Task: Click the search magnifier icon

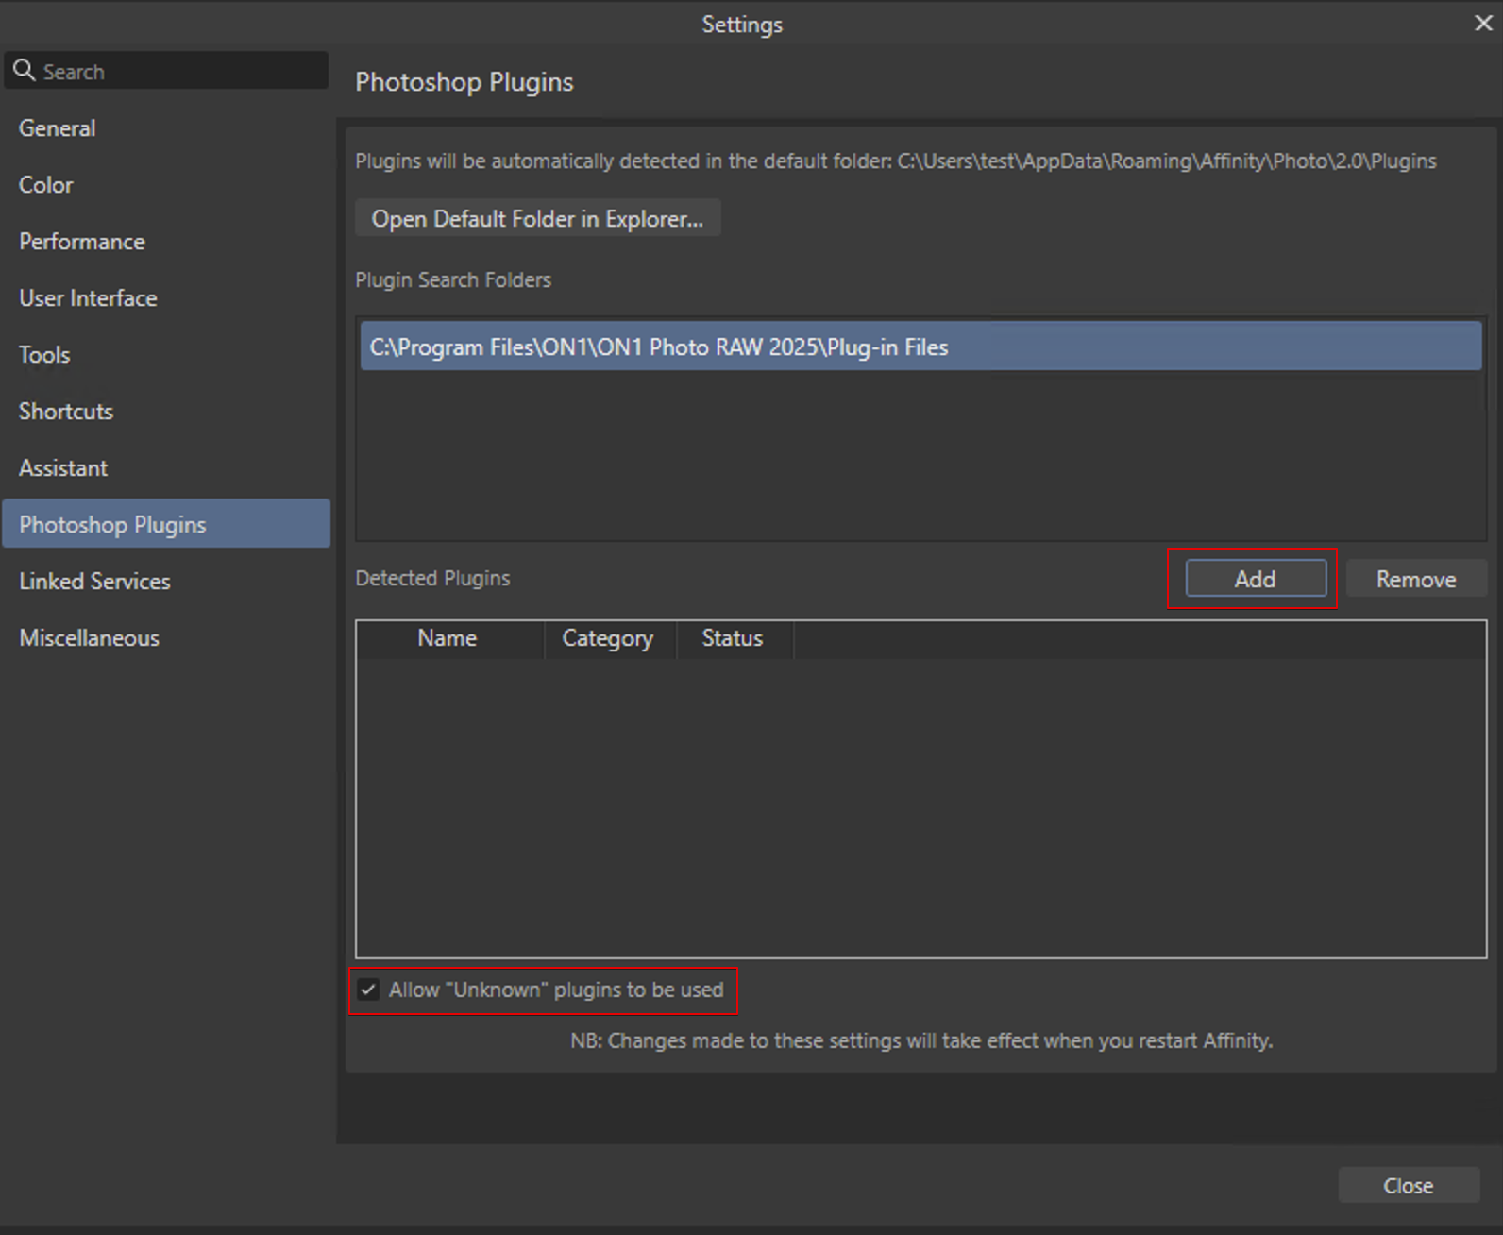Action: point(25,71)
